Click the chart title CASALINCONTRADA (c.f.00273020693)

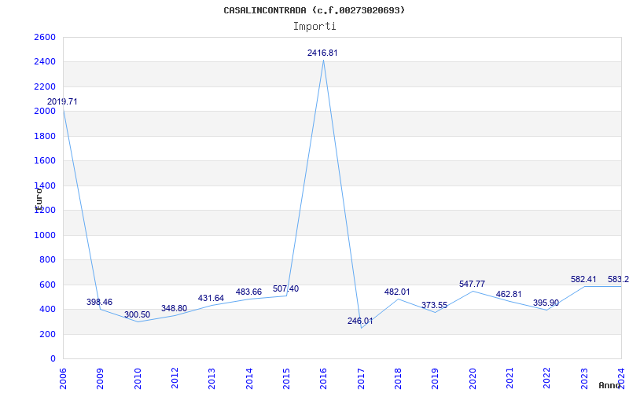(x=314, y=10)
